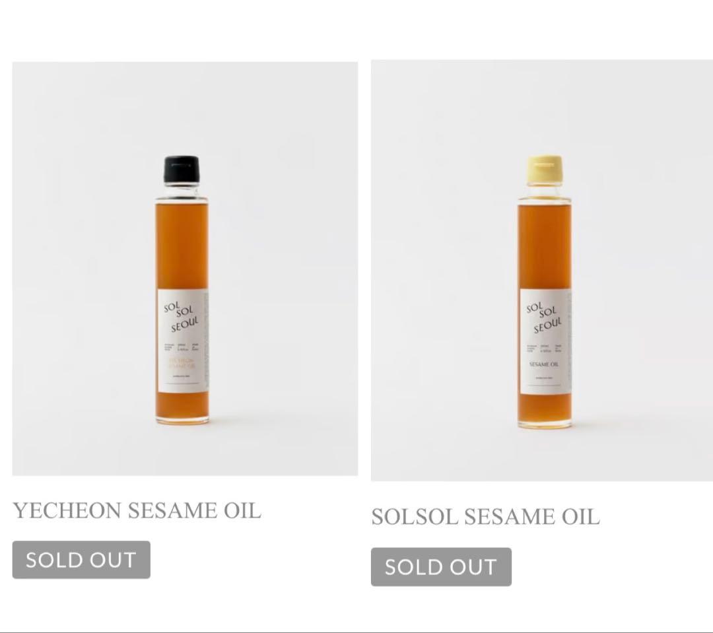Click the base of the Yecheon bottle
The height and width of the screenshot is (633, 713).
[x=182, y=416]
